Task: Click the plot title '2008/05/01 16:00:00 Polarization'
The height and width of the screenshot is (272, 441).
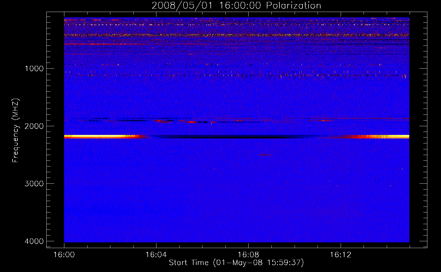Action: click(236, 5)
